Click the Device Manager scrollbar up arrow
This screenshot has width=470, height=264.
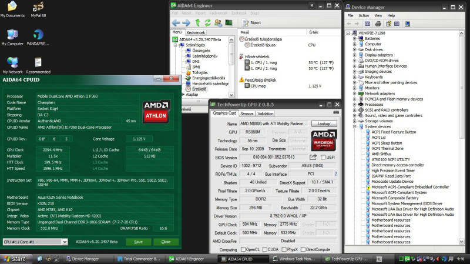(462, 33)
